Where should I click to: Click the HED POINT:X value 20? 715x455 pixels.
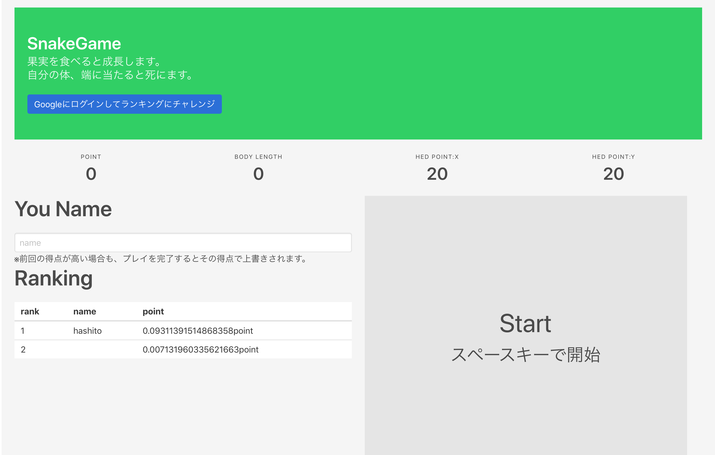(437, 174)
